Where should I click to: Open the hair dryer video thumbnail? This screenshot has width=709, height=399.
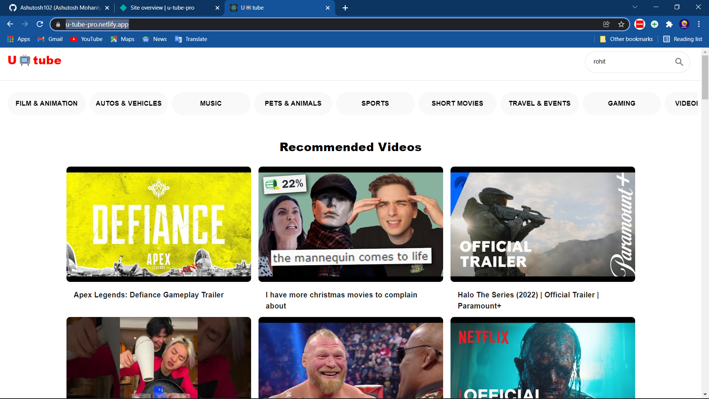(159, 358)
